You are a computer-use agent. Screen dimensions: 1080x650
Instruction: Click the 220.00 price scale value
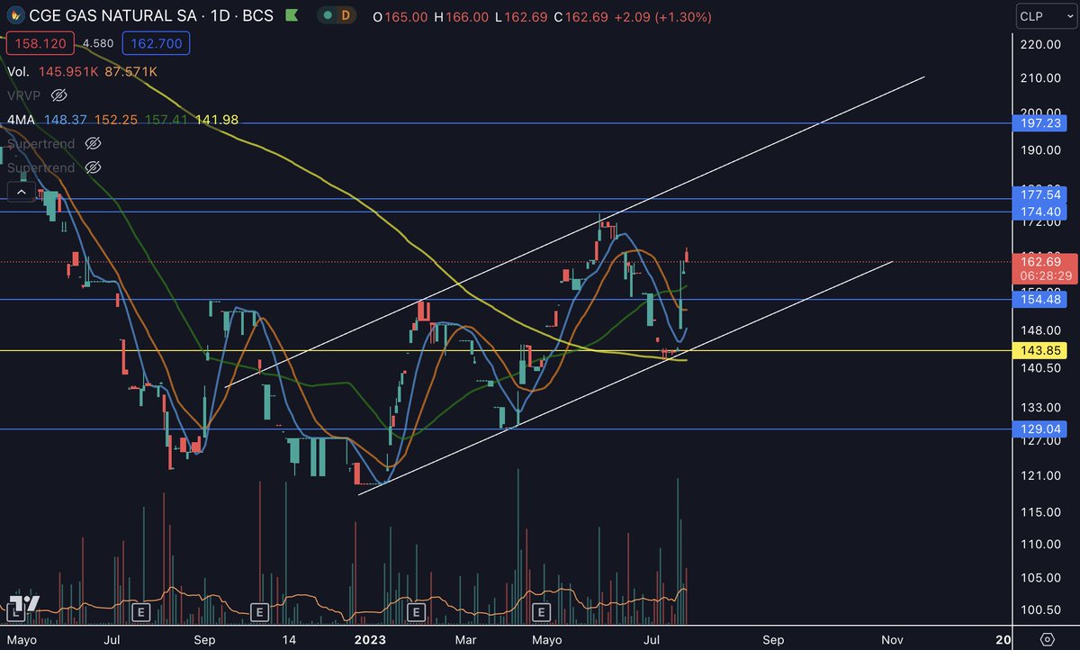click(x=1041, y=44)
